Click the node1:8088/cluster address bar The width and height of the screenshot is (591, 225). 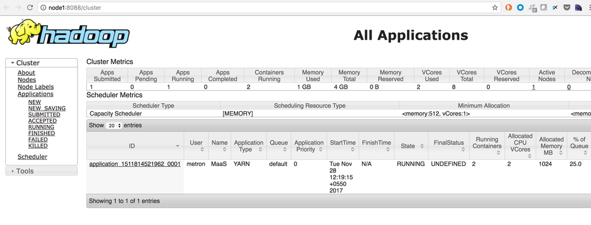pyautogui.click(x=264, y=8)
